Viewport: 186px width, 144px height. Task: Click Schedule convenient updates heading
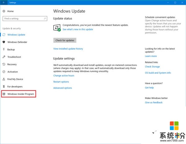[160, 17]
